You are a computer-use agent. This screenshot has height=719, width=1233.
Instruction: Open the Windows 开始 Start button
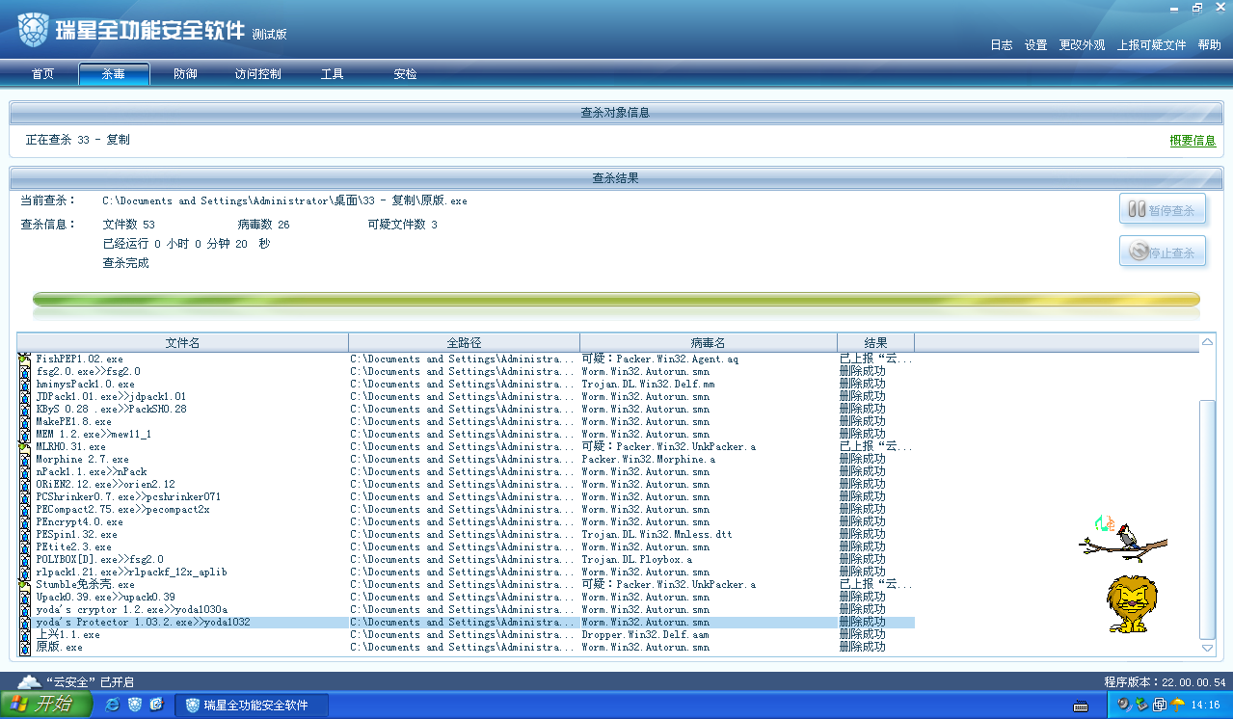pyautogui.click(x=46, y=705)
